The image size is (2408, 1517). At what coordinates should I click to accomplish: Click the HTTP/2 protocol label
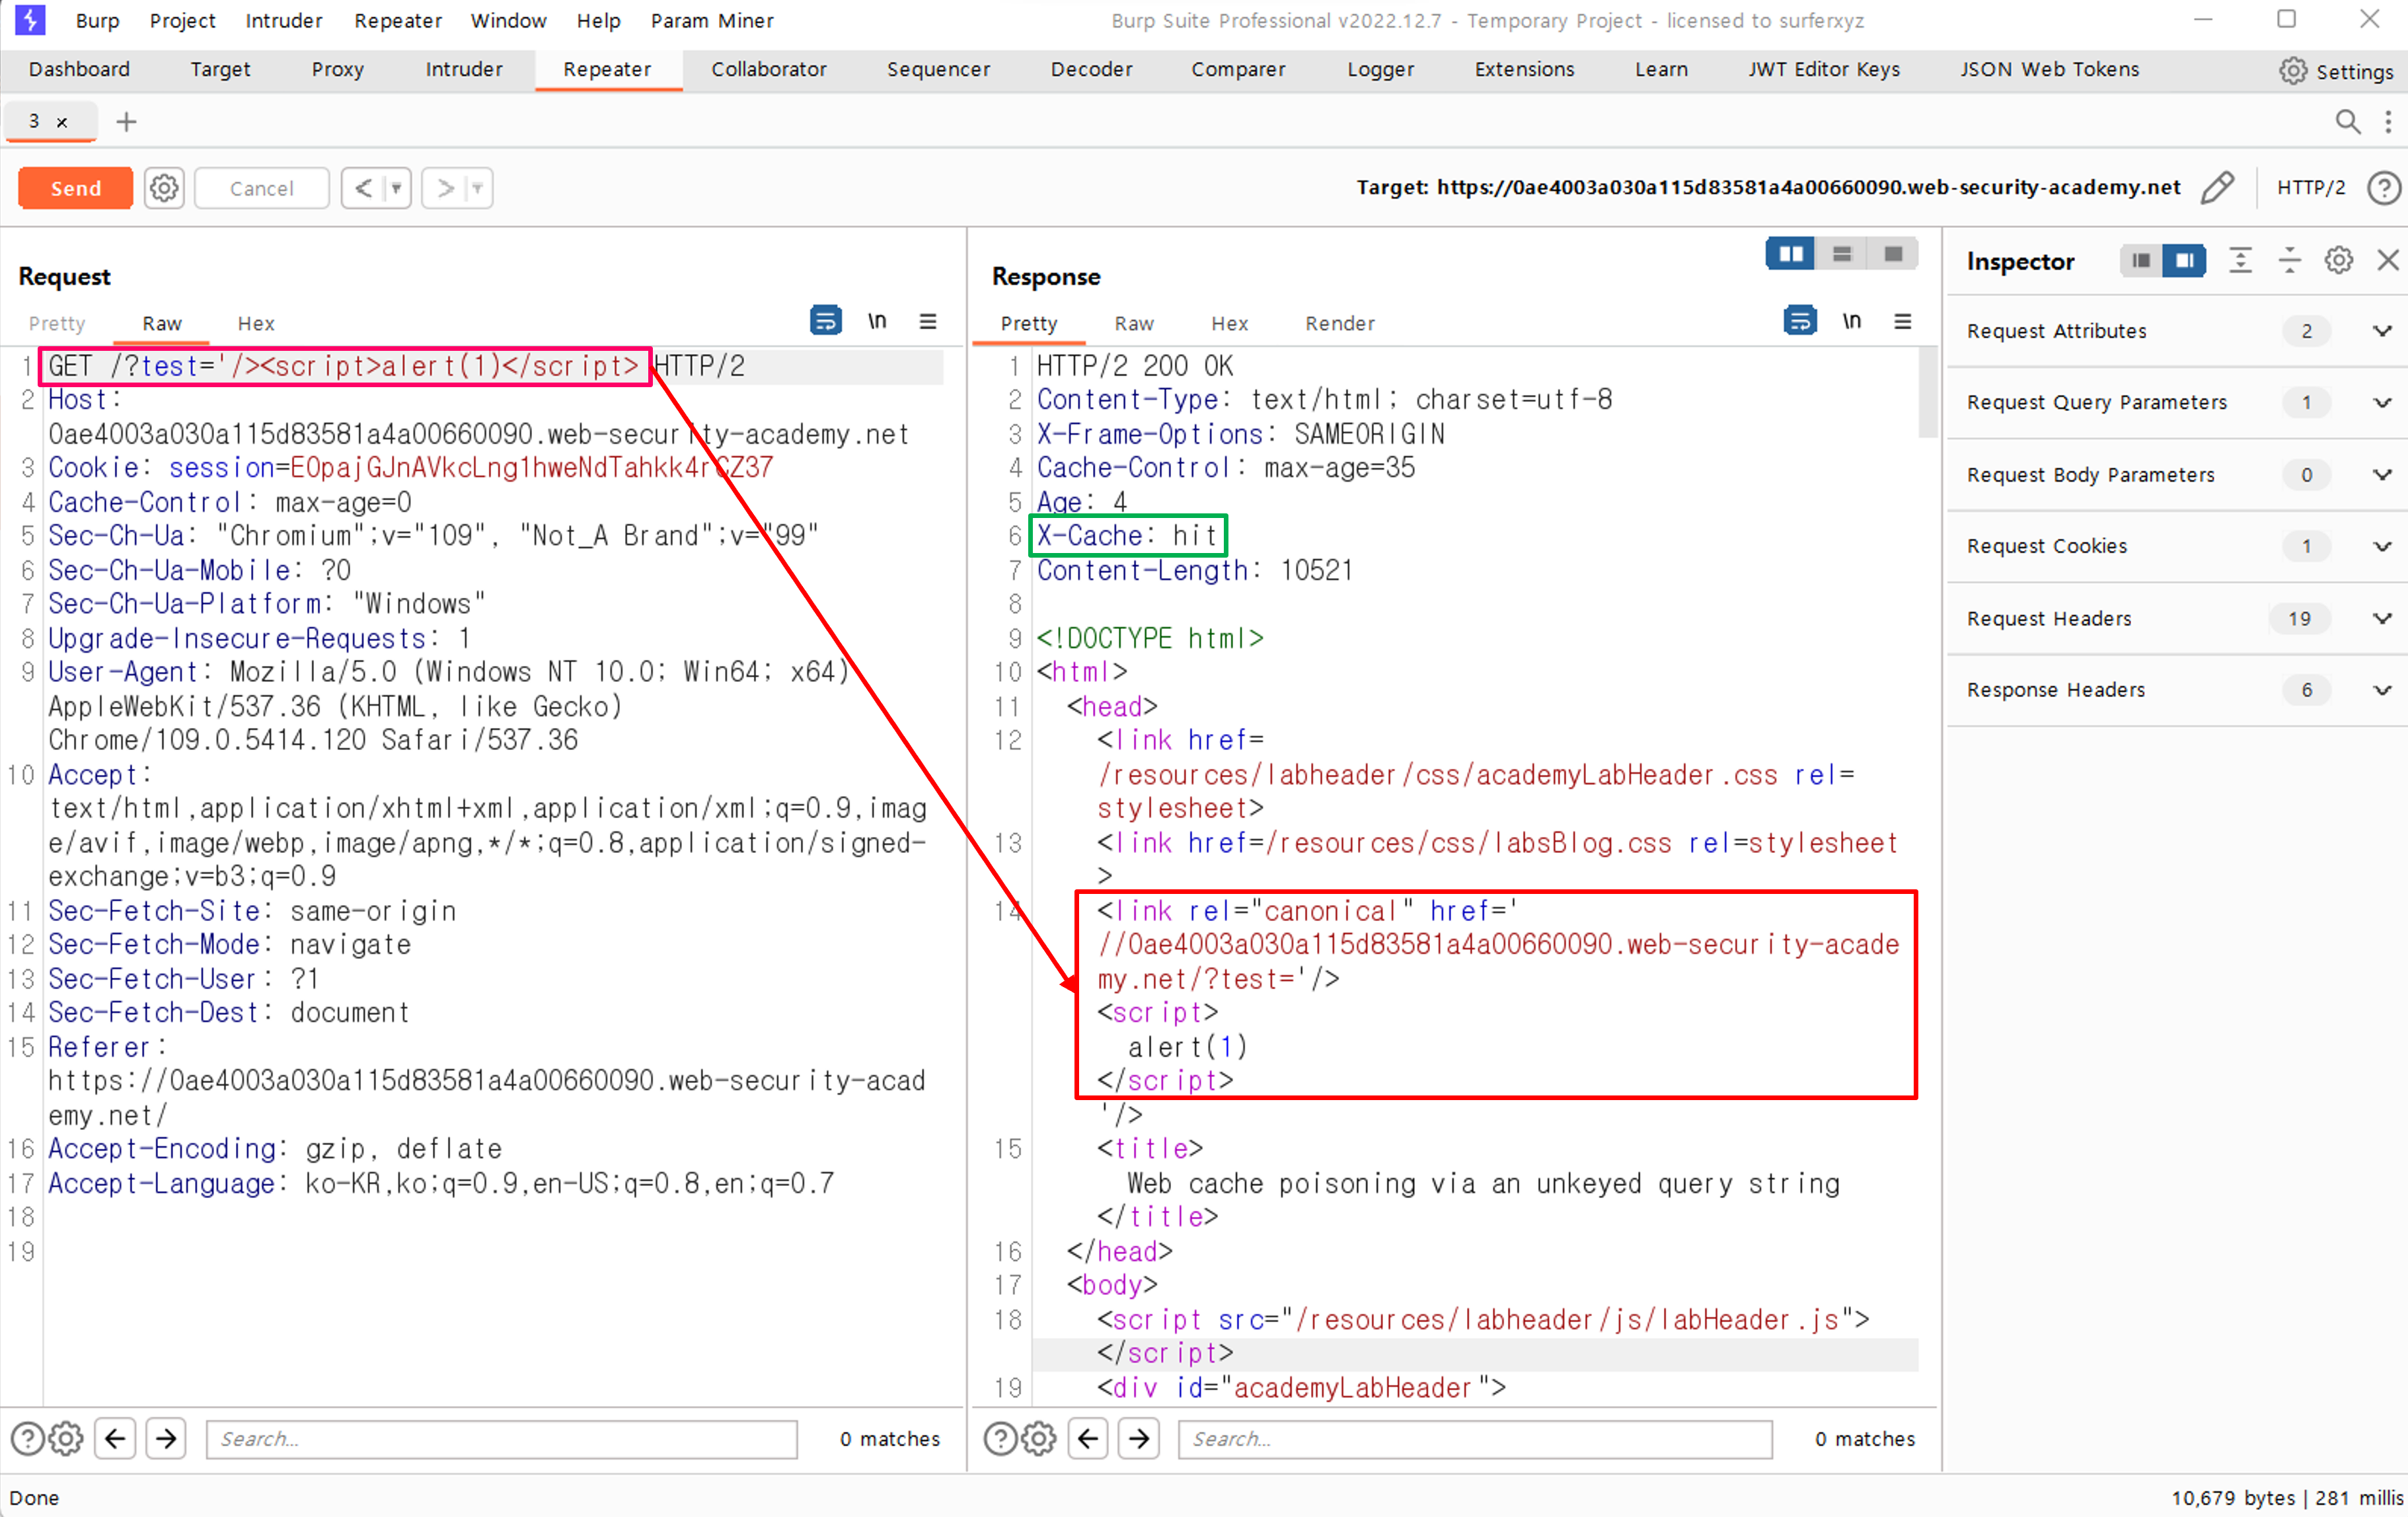click(x=2310, y=187)
